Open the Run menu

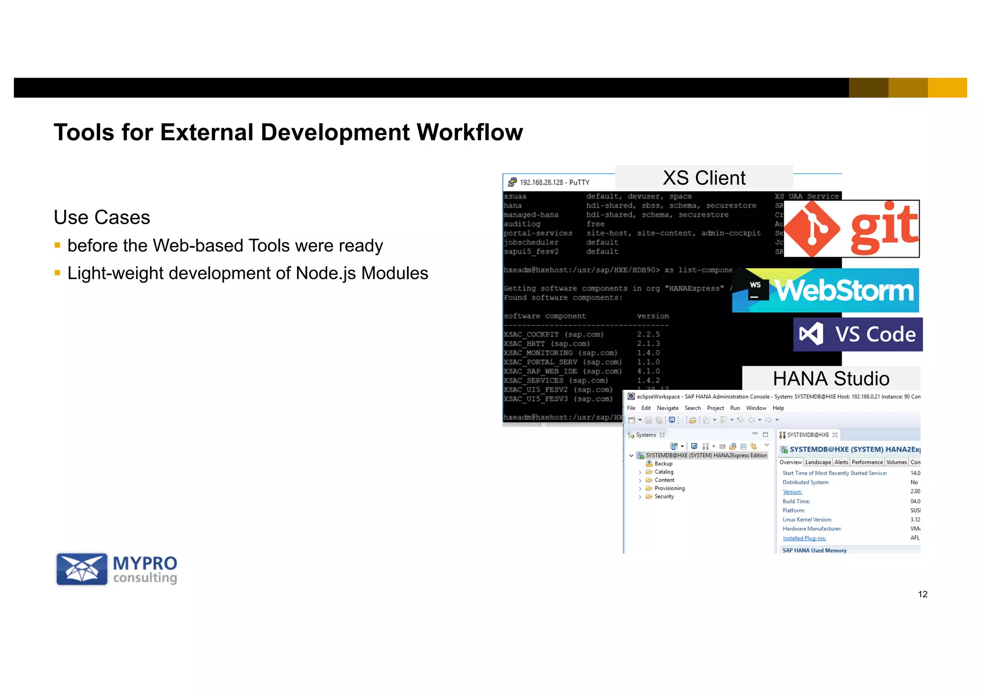coord(735,408)
